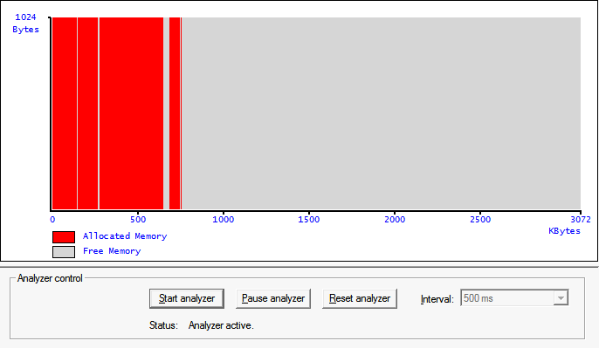
Task: Pause the analyzer
Action: [x=273, y=298]
